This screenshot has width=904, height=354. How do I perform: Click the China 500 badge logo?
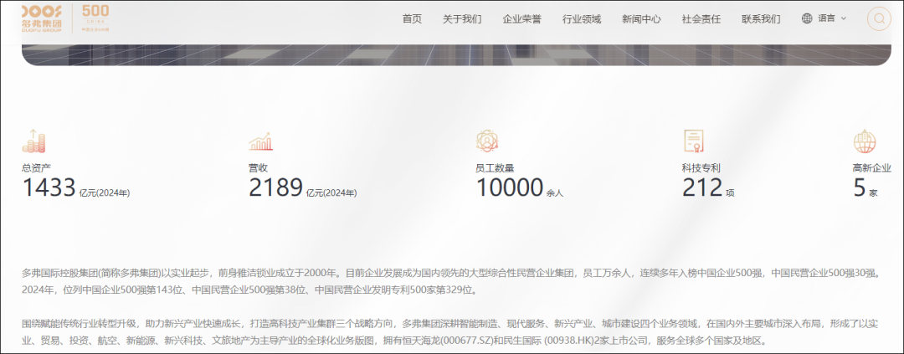(x=95, y=18)
